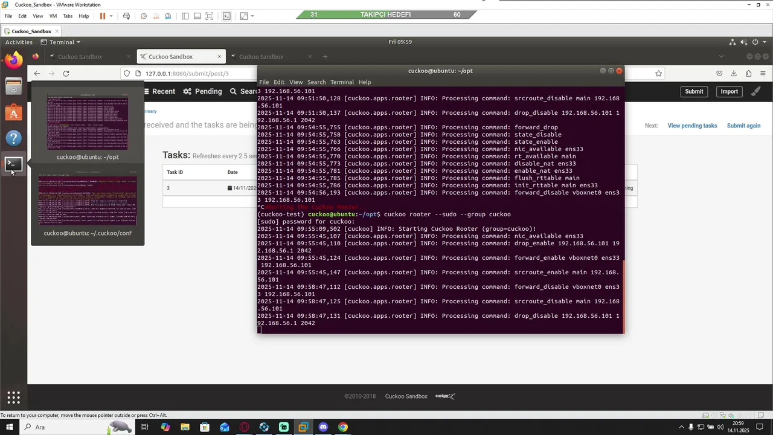Click Ubuntu Activities button
773x435 pixels.
pyautogui.click(x=19, y=42)
